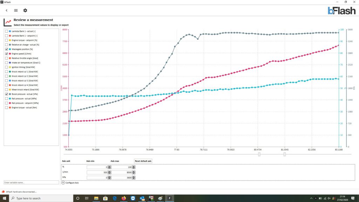The image size is (359, 202).
Task: Open the settings gear
Action: click(x=25, y=11)
